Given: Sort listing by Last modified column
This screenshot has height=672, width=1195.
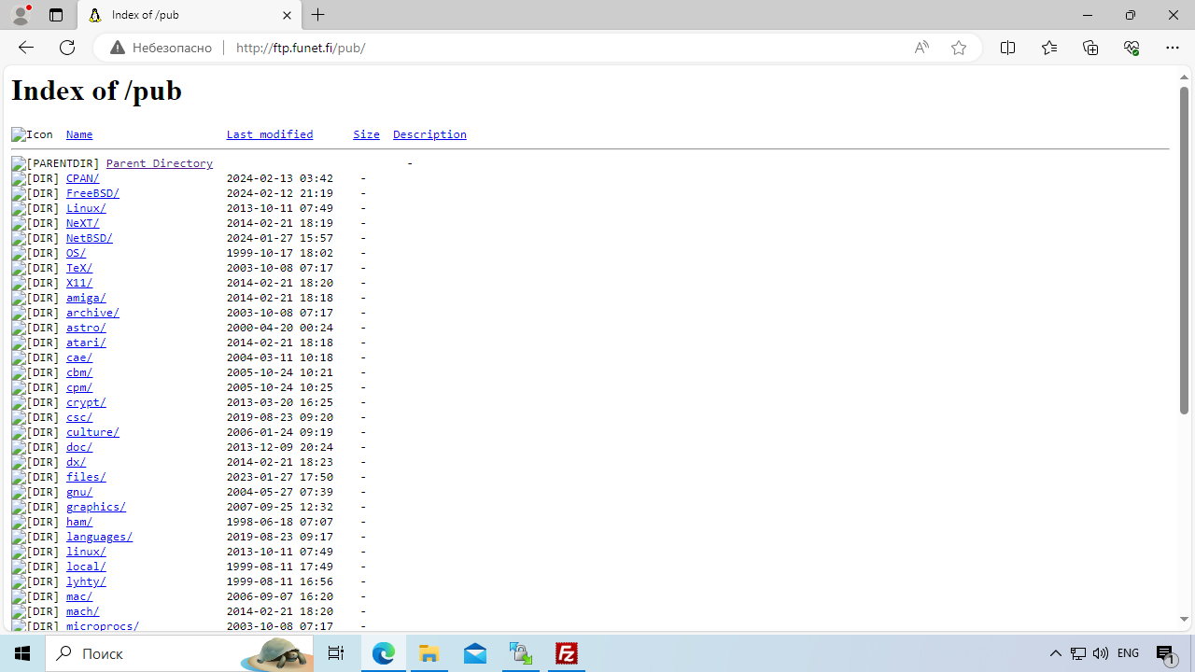Looking at the screenshot, I should point(270,134).
